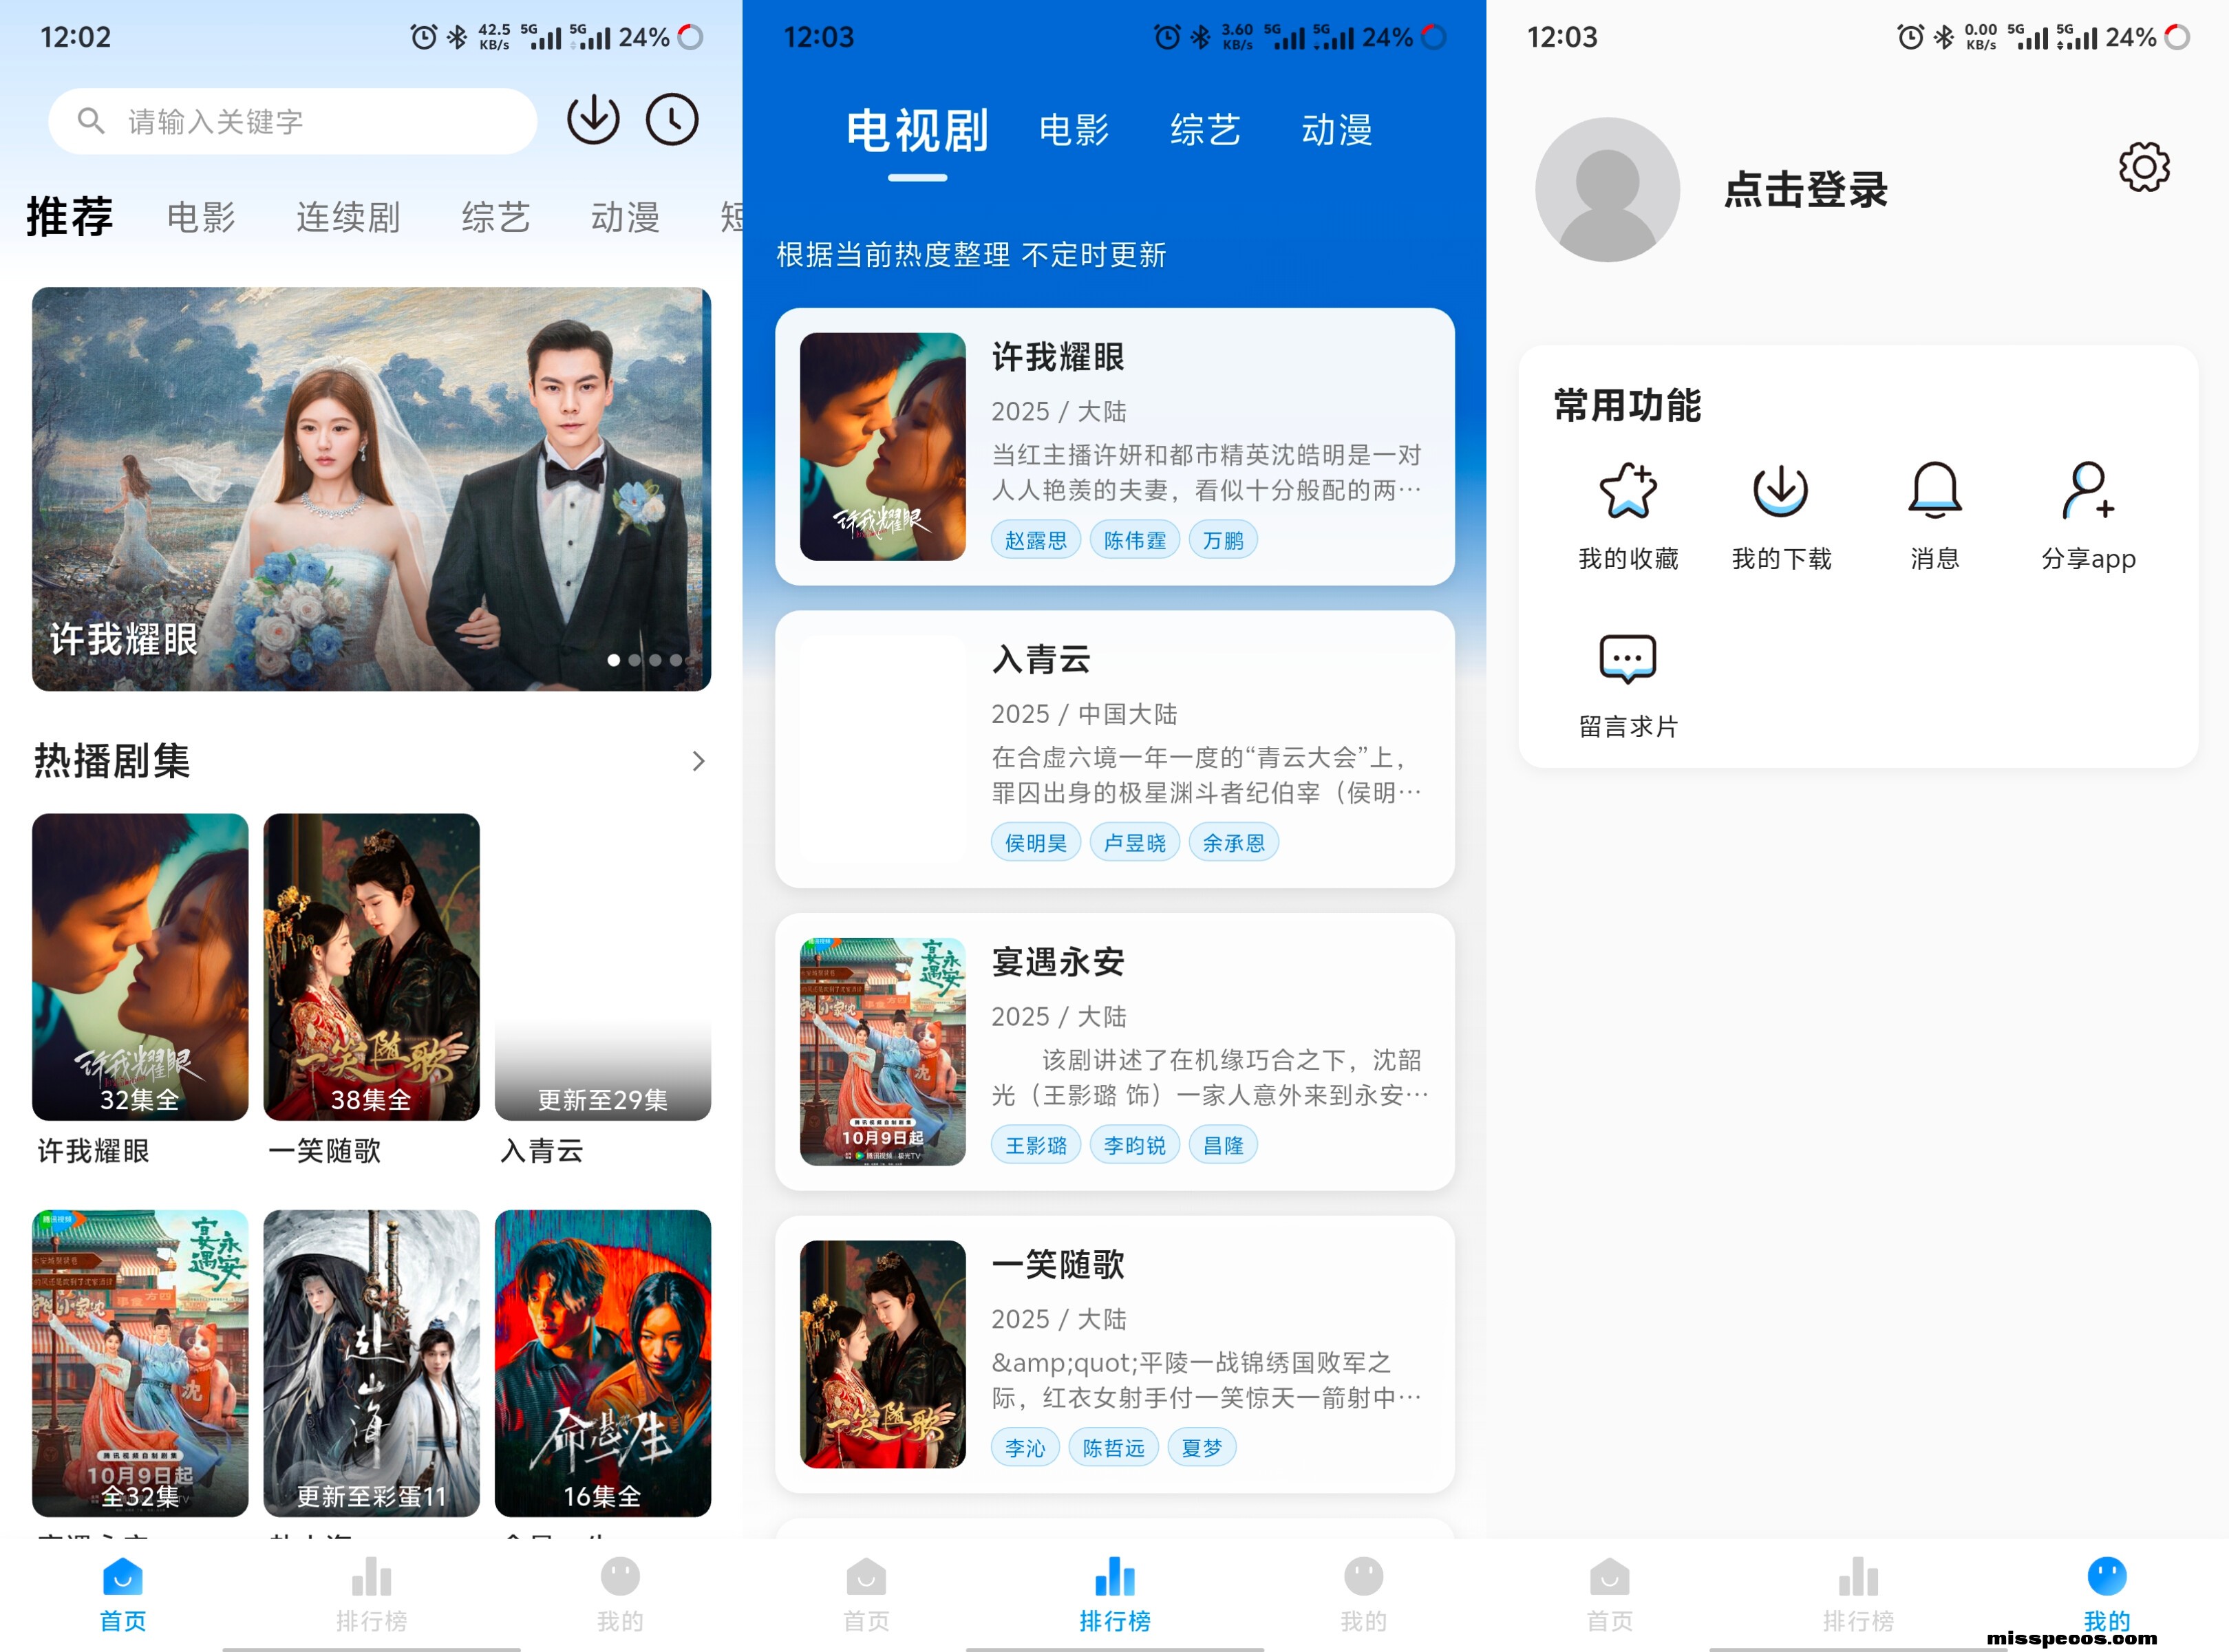Open settings gear on profile screen

(x=2143, y=167)
